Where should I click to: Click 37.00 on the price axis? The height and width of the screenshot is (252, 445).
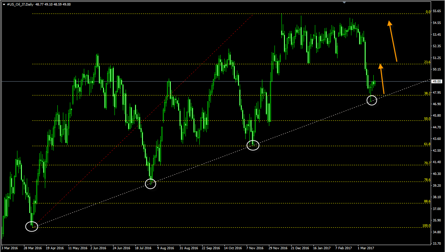437,209
